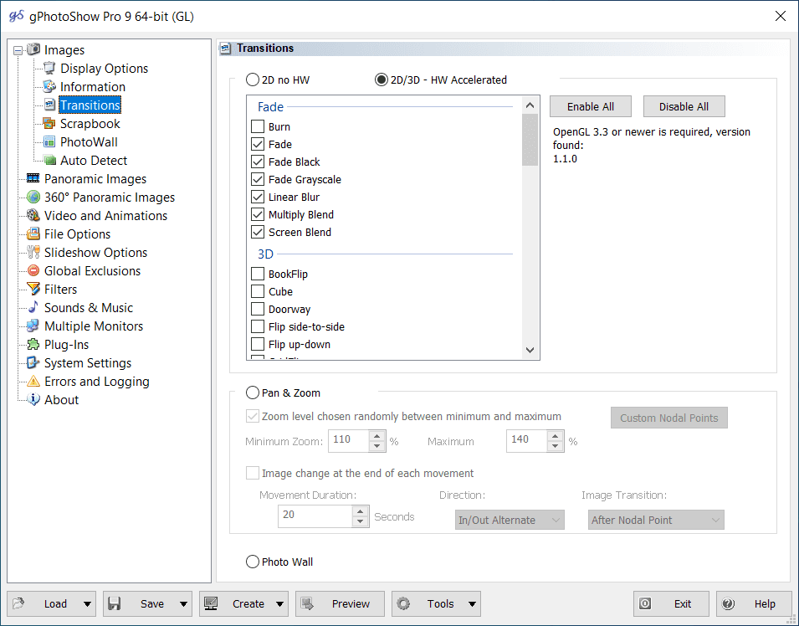The width and height of the screenshot is (799, 626).
Task: Open the Save button dropdown arrow
Action: (183, 604)
